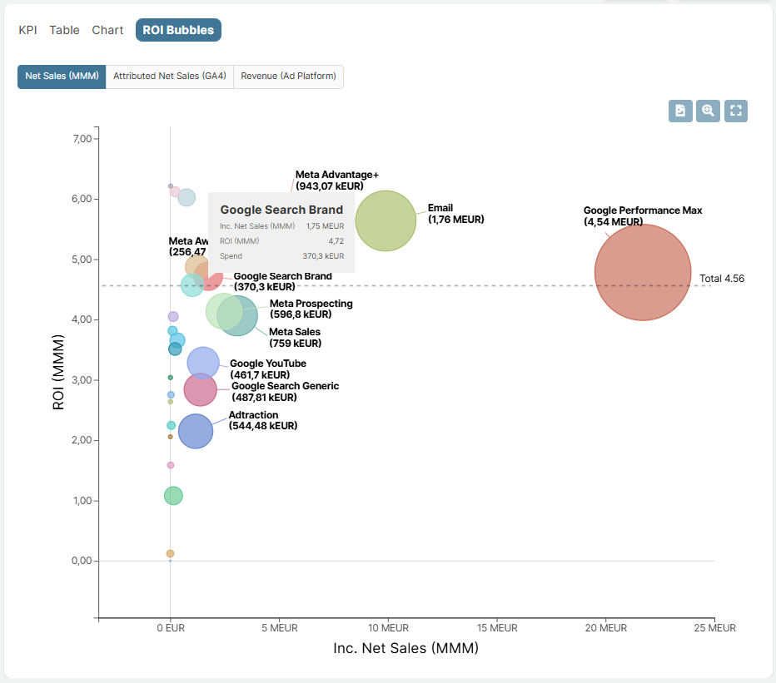Click the light blue bubble near ROI 6,00
776x683 pixels.
(187, 198)
